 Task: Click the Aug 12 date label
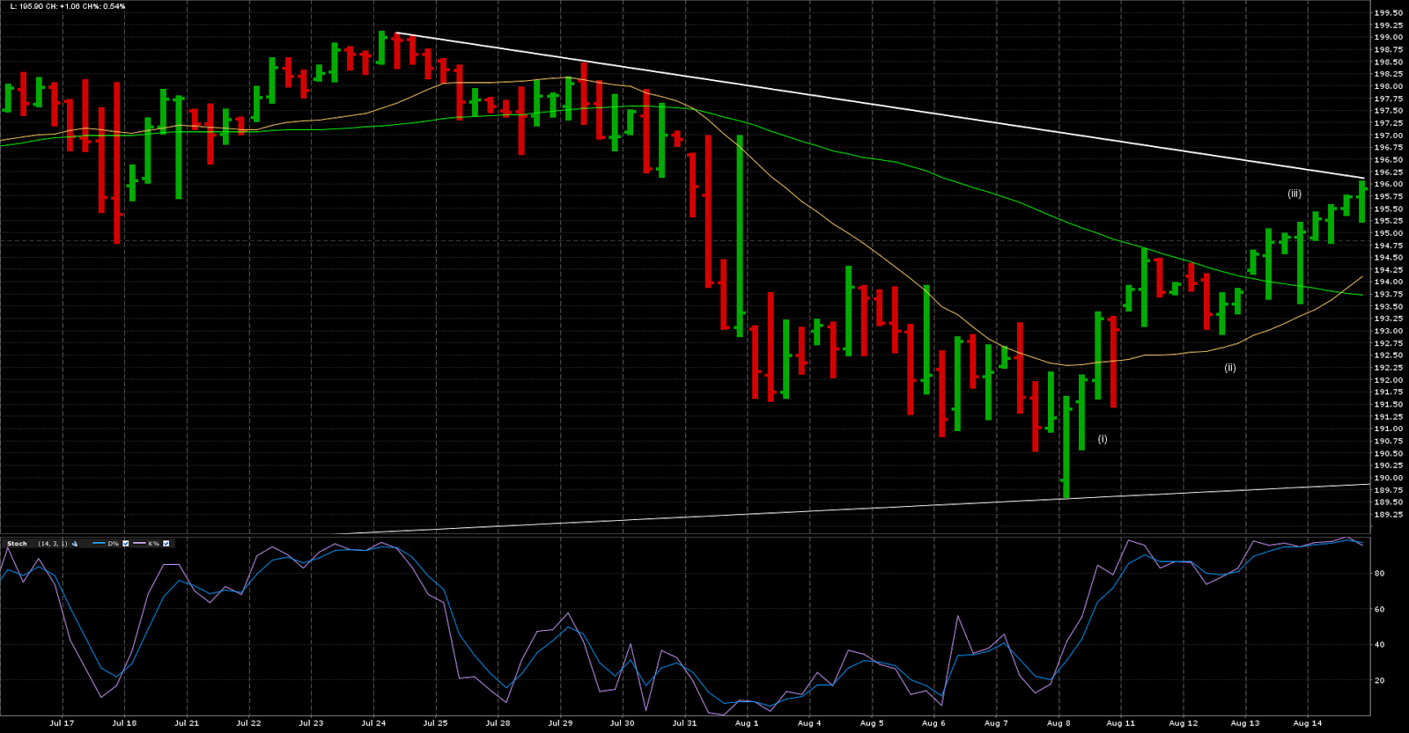pyautogui.click(x=1184, y=723)
